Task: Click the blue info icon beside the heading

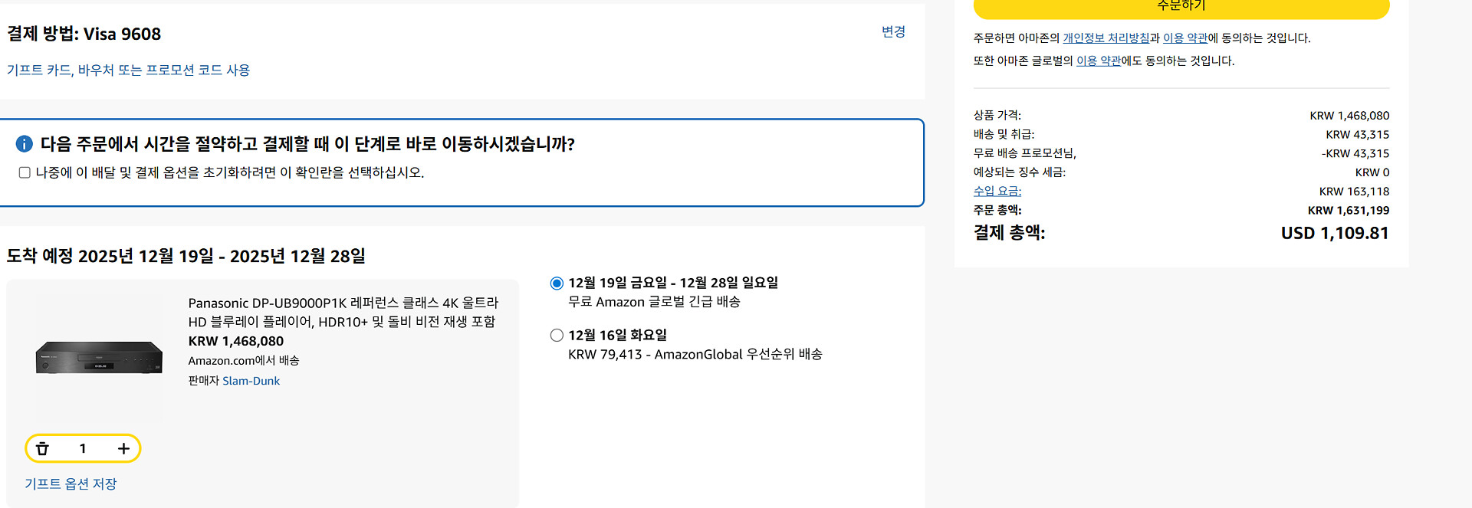Action: click(x=25, y=144)
